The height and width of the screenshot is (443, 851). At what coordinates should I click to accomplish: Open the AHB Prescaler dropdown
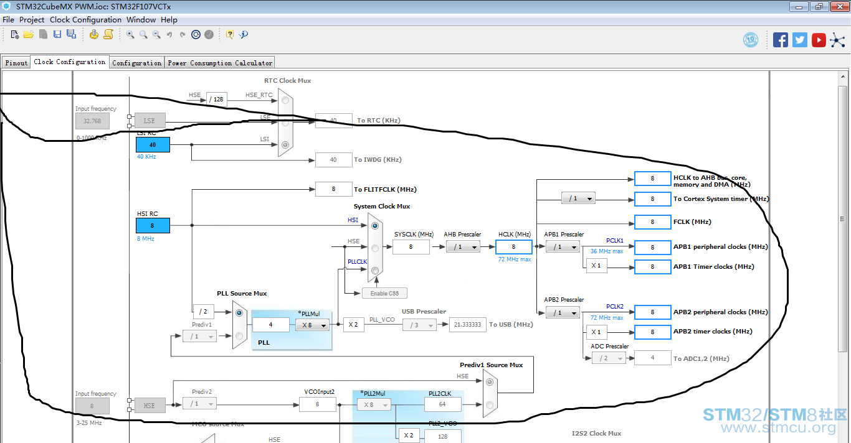coord(463,247)
